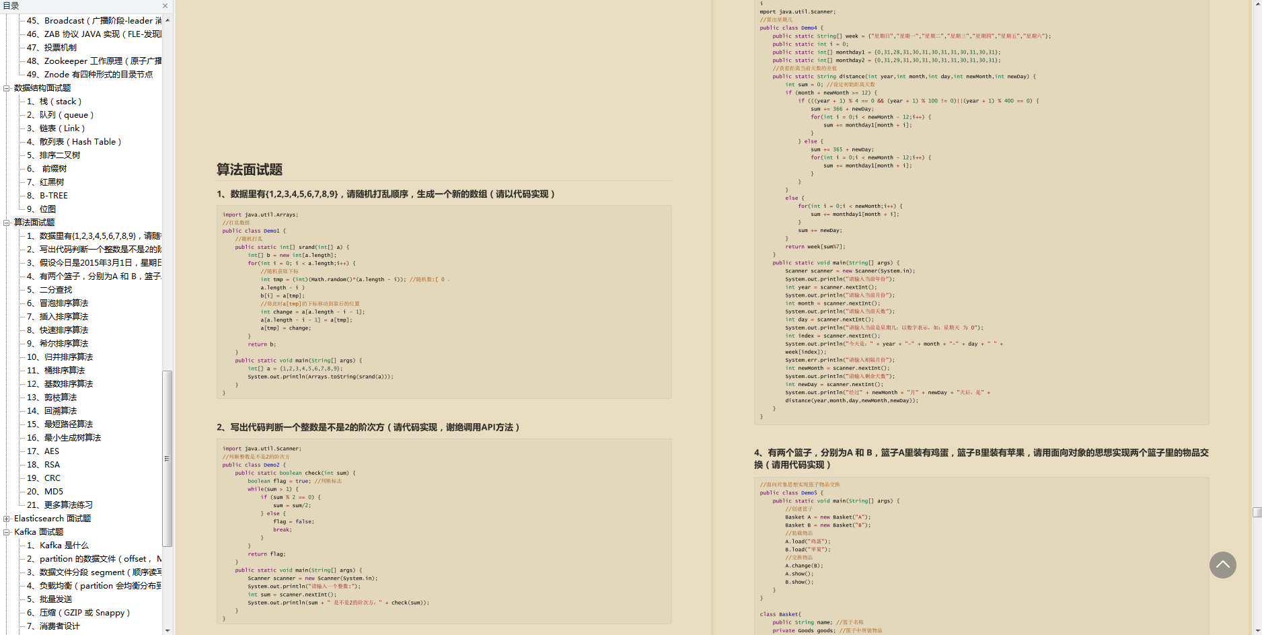Open outline entry 46、ZAB 协议 JAVA 实现
Viewport: 1262px width, 635px height.
coord(94,34)
